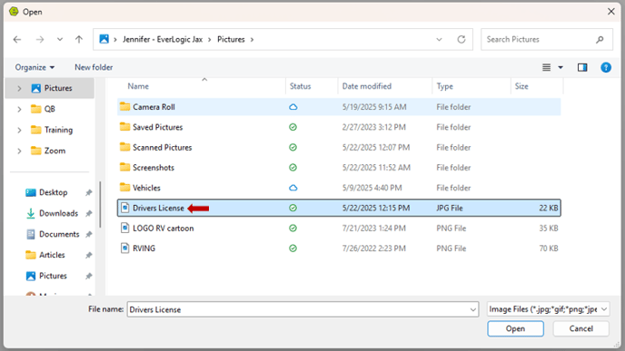This screenshot has height=351, width=625.
Task: Select the Scanned Pictures folder
Action: (x=339, y=148)
